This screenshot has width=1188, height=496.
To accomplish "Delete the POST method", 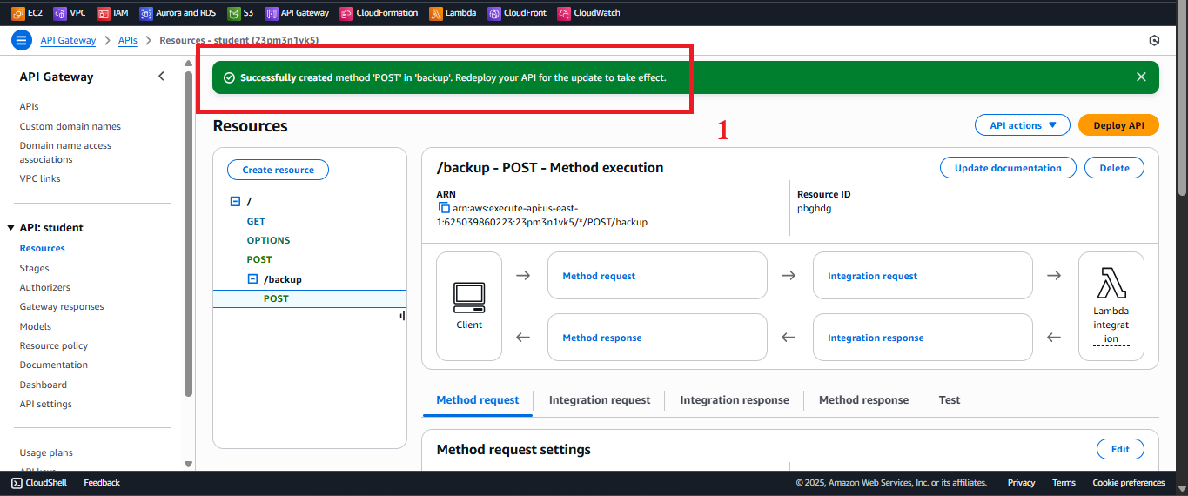I will tap(1114, 168).
